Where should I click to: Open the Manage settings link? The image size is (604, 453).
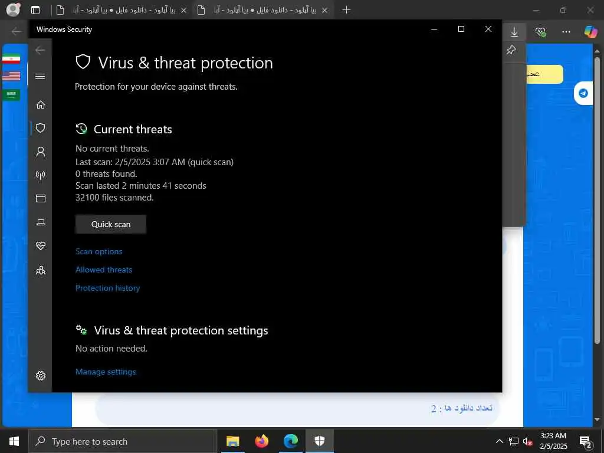(x=106, y=372)
